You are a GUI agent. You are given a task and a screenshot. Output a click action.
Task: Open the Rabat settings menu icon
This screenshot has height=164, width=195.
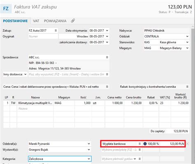pos(187,87)
